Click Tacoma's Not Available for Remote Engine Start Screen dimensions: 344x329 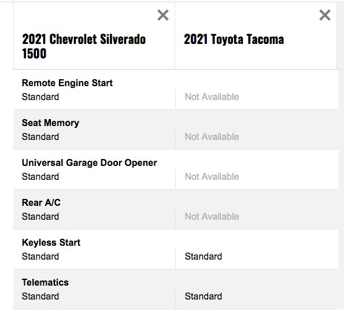[x=212, y=97]
